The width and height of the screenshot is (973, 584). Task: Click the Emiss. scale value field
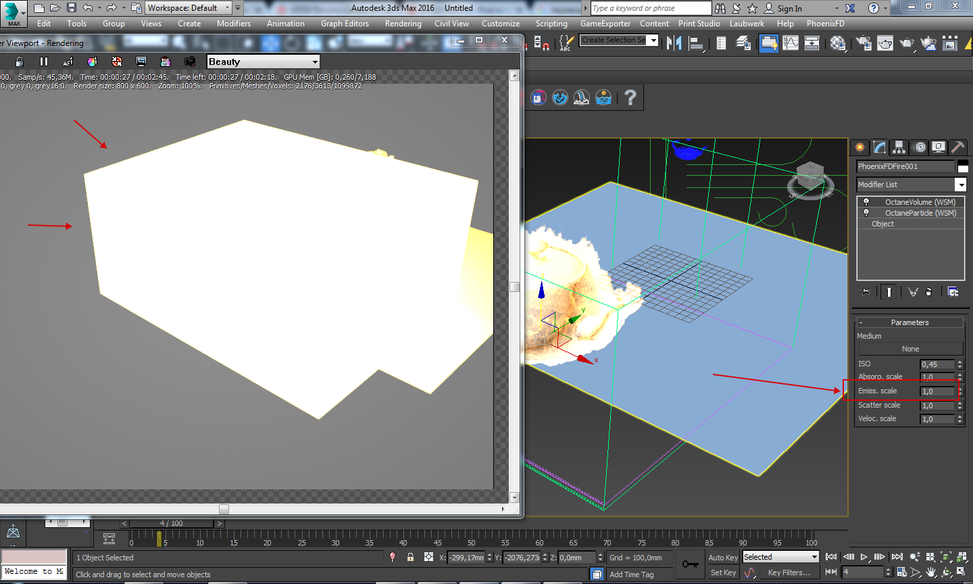(938, 391)
